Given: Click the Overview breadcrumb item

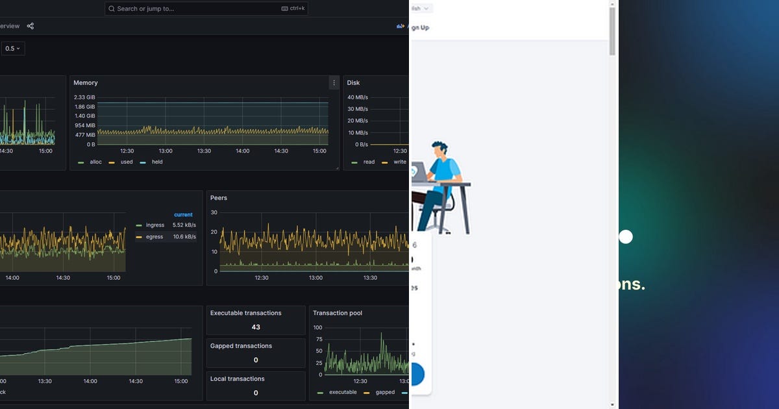Looking at the screenshot, I should tap(10, 26).
